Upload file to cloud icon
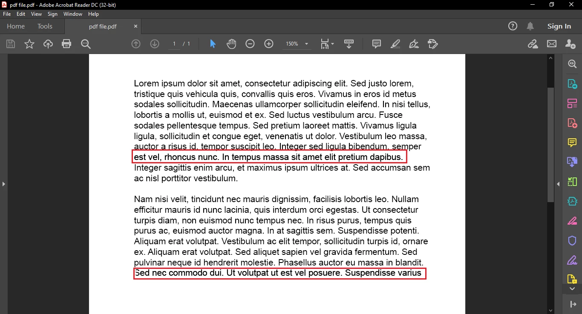The image size is (582, 314). (x=48, y=44)
